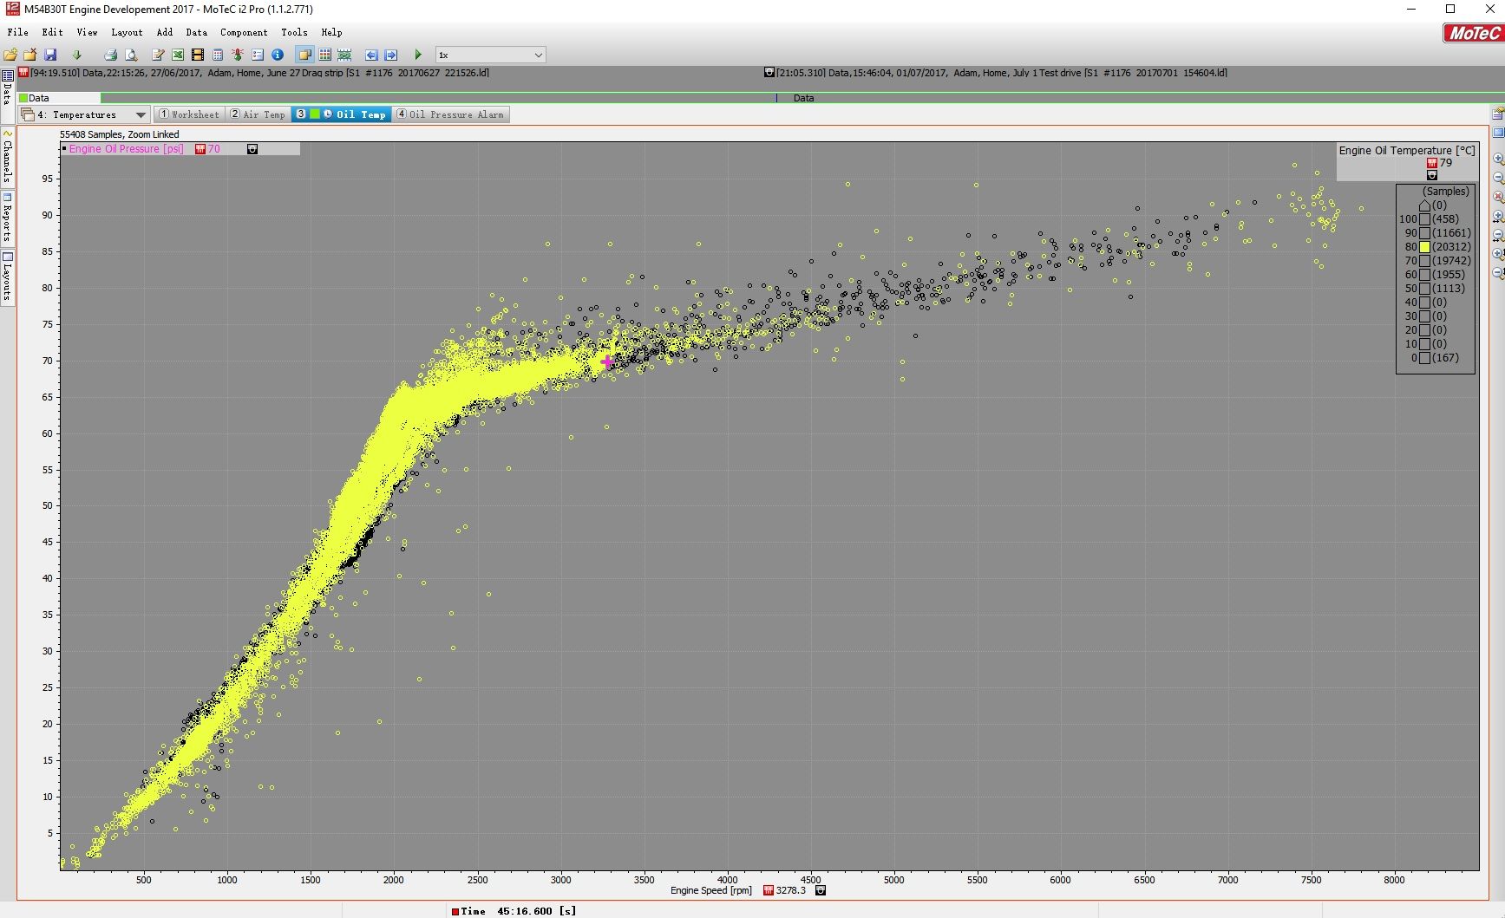Open the Layout menu
Image resolution: width=1505 pixels, height=918 pixels.
(127, 32)
